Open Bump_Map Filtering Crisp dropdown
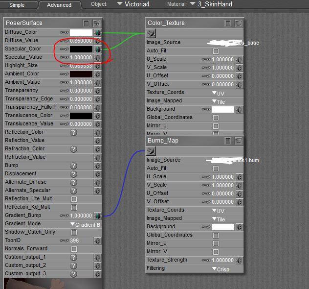Viewport: 309px width, 289px height. click(221, 269)
